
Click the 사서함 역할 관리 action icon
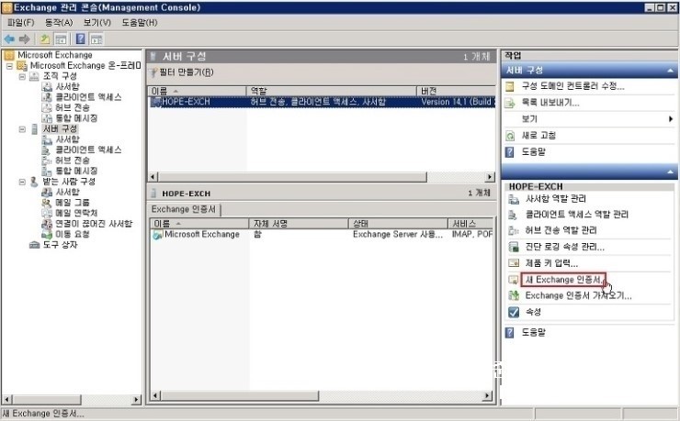(x=514, y=199)
